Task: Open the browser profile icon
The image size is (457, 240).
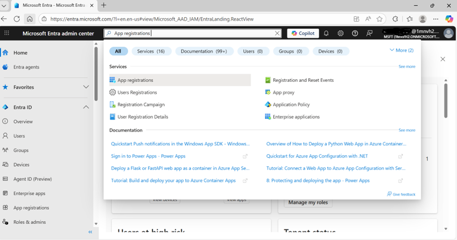Action: pos(423,19)
